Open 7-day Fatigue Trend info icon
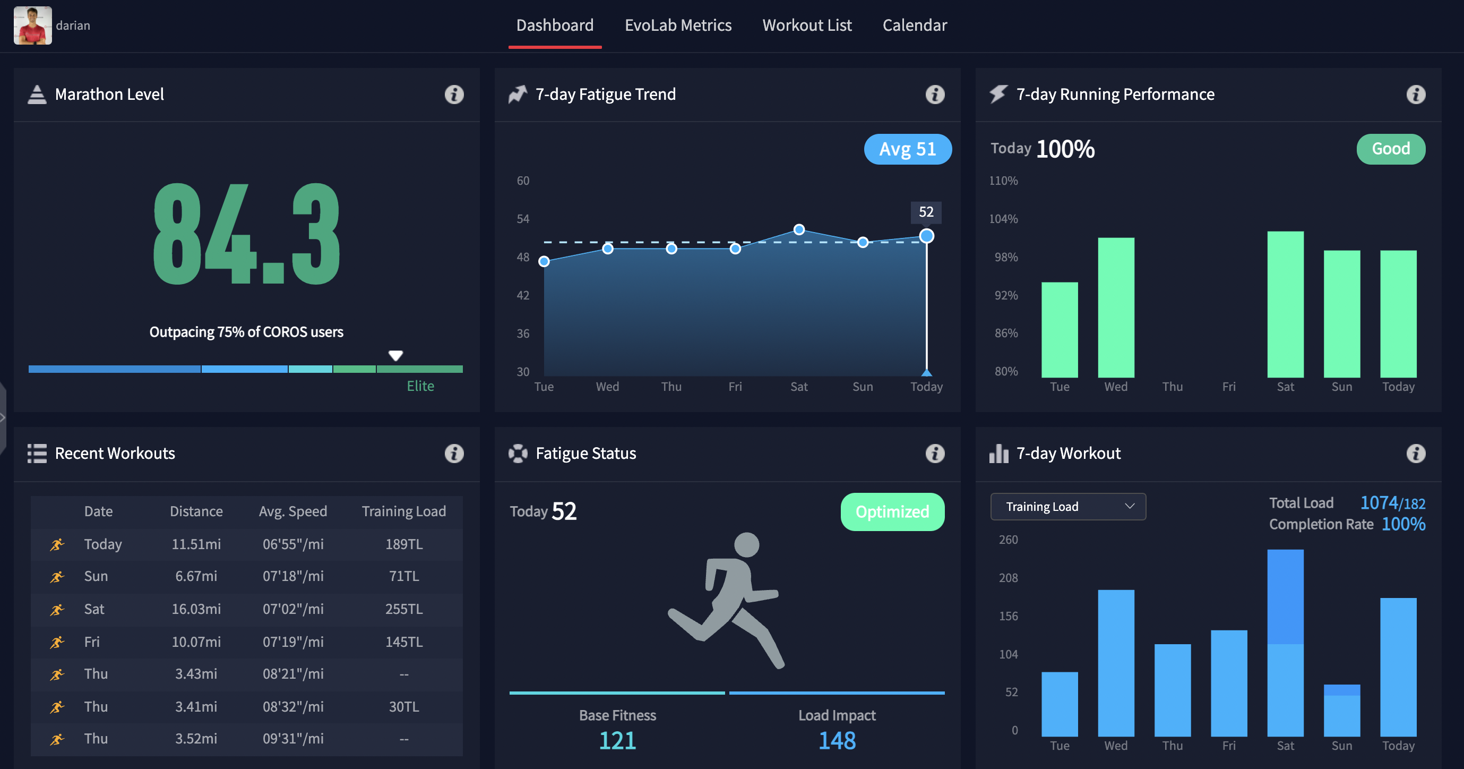1464x769 pixels. (934, 95)
